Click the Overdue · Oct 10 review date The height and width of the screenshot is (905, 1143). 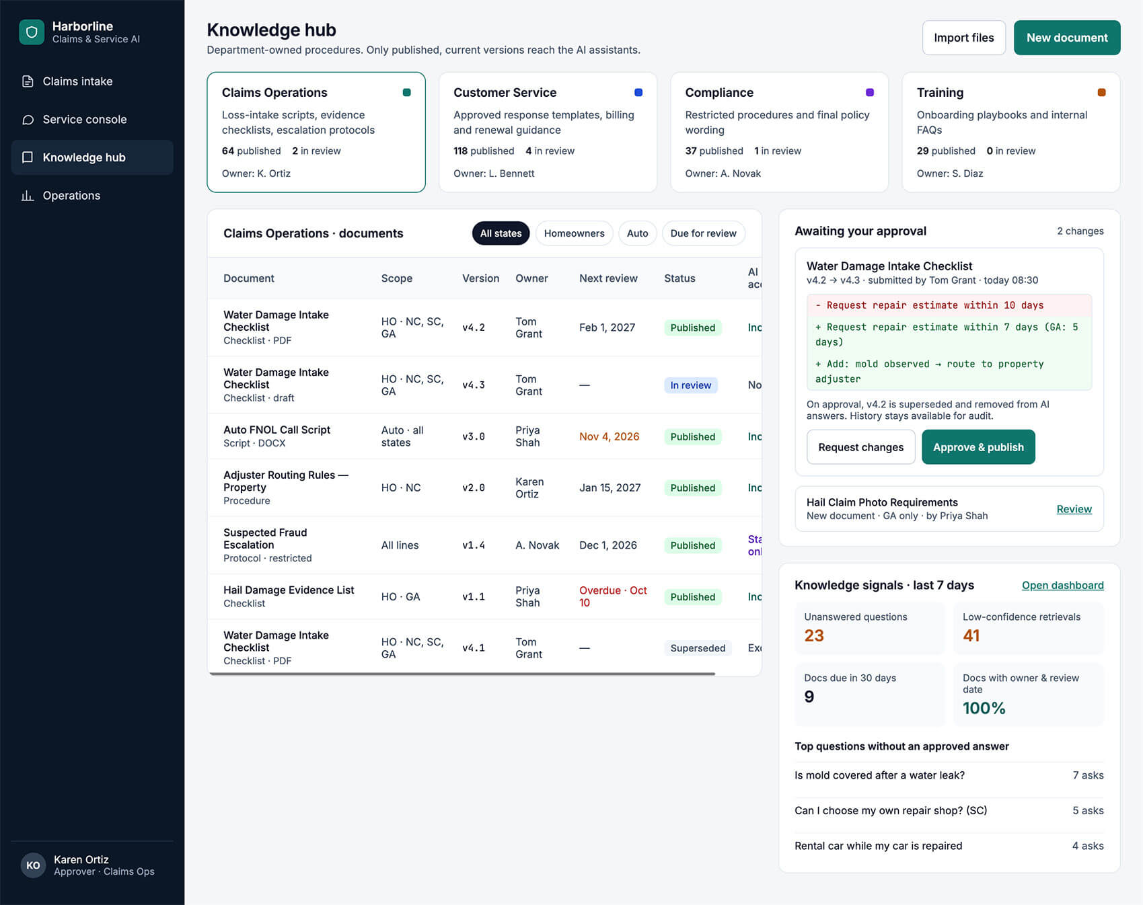(x=613, y=596)
